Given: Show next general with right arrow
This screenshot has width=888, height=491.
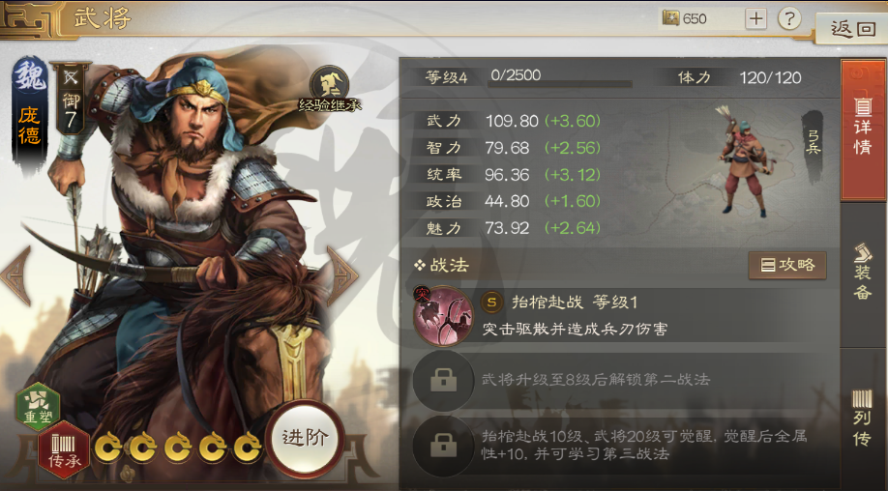Looking at the screenshot, I should (341, 275).
